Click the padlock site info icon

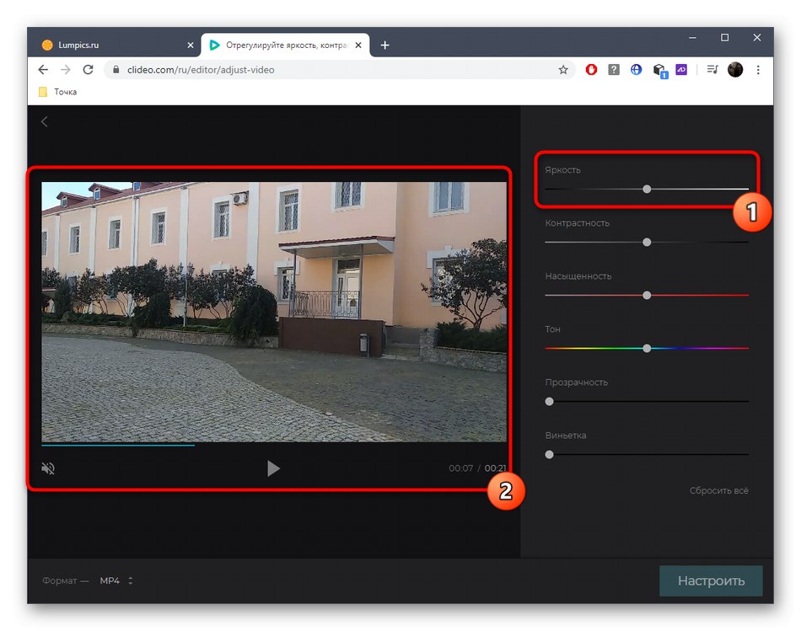coord(116,70)
